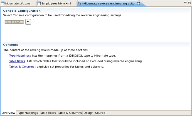Click the TestHibernate console configuration field
This screenshot has width=192, height=116.
point(14,22)
